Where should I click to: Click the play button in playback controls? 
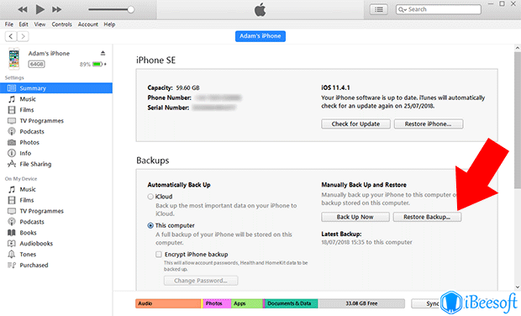(39, 9)
